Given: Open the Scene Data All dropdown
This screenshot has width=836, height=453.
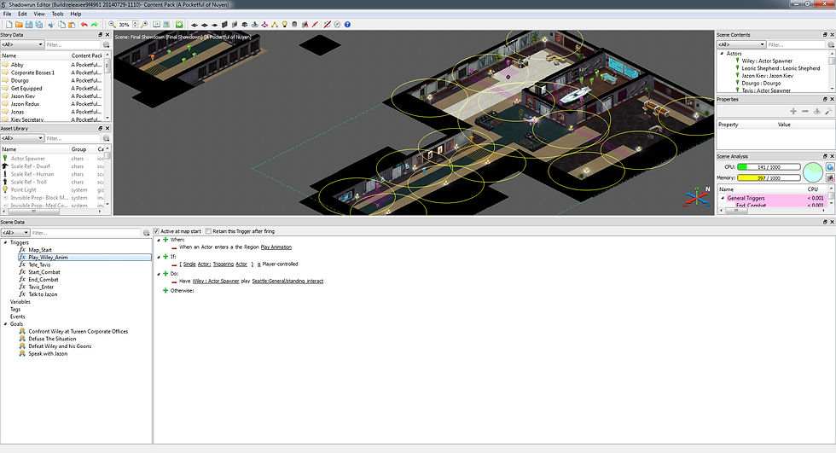Looking at the screenshot, I should (x=15, y=233).
